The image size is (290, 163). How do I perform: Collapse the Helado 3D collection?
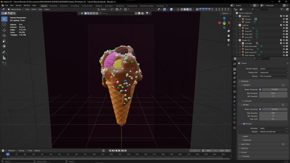pyautogui.click(x=237, y=40)
